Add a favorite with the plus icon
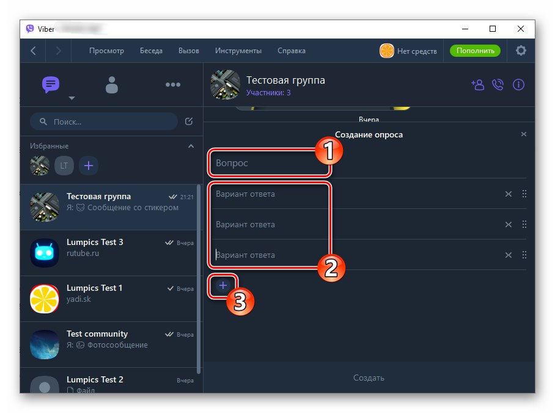This screenshot has height=413, width=555. 89,166
